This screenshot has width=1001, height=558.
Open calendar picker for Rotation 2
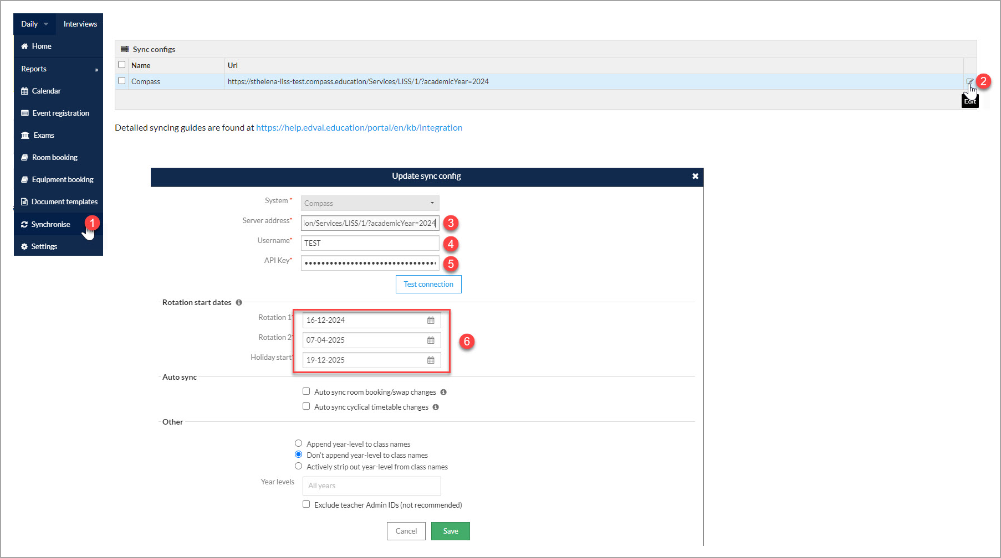pos(431,340)
